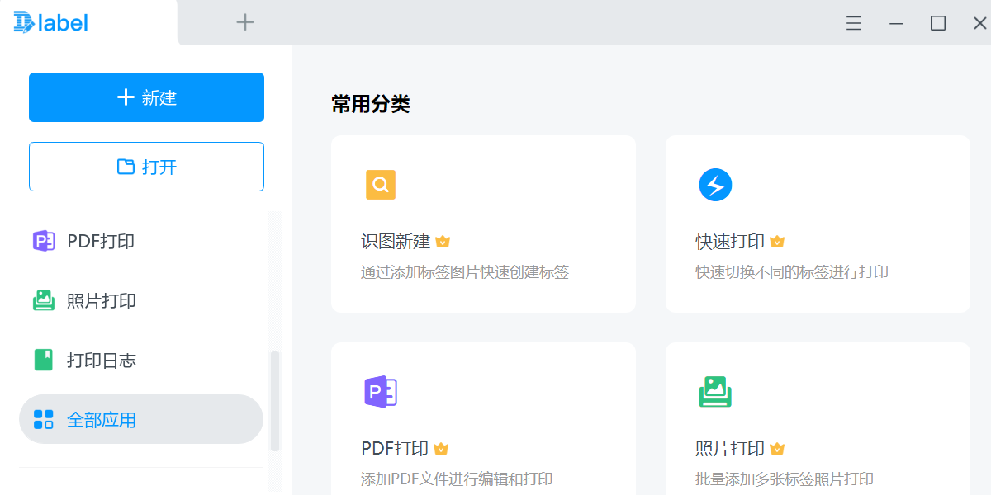Viewport: 991px width, 495px height.
Task: Click the 新建 button
Action: click(146, 97)
